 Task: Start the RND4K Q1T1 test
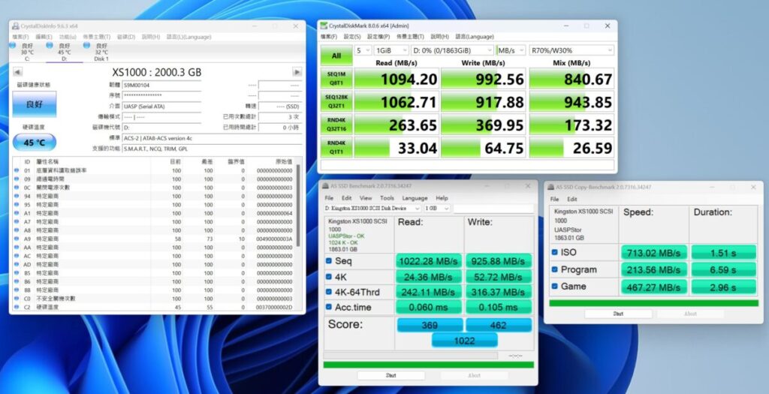336,148
